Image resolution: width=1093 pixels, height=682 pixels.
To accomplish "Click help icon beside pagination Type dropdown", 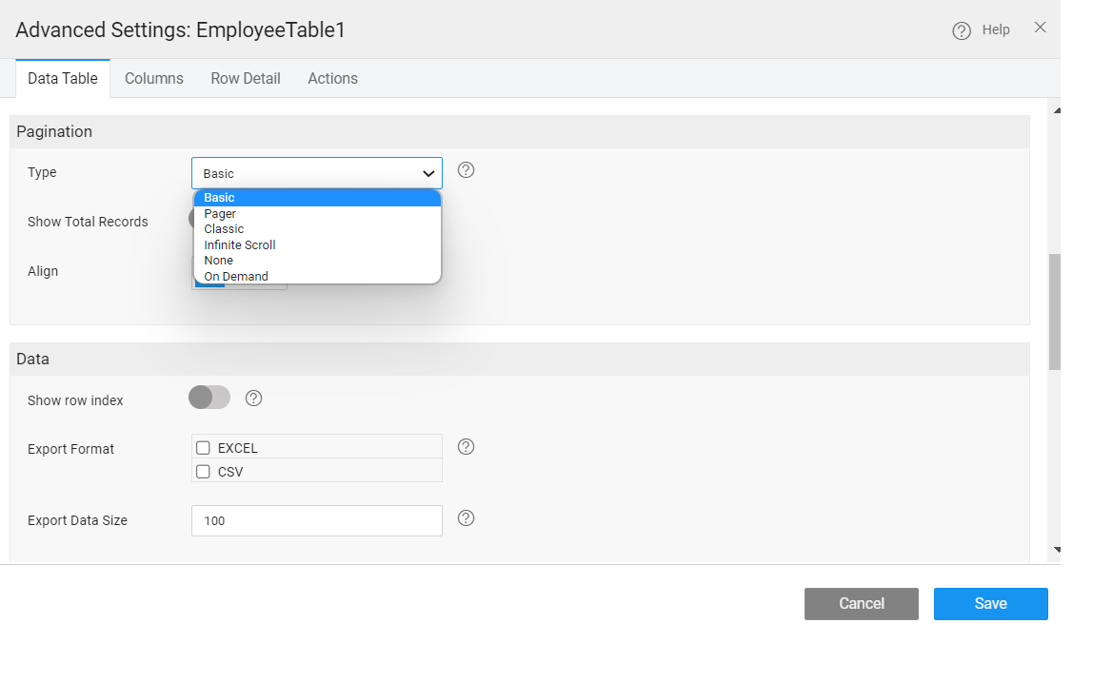I will point(466,170).
